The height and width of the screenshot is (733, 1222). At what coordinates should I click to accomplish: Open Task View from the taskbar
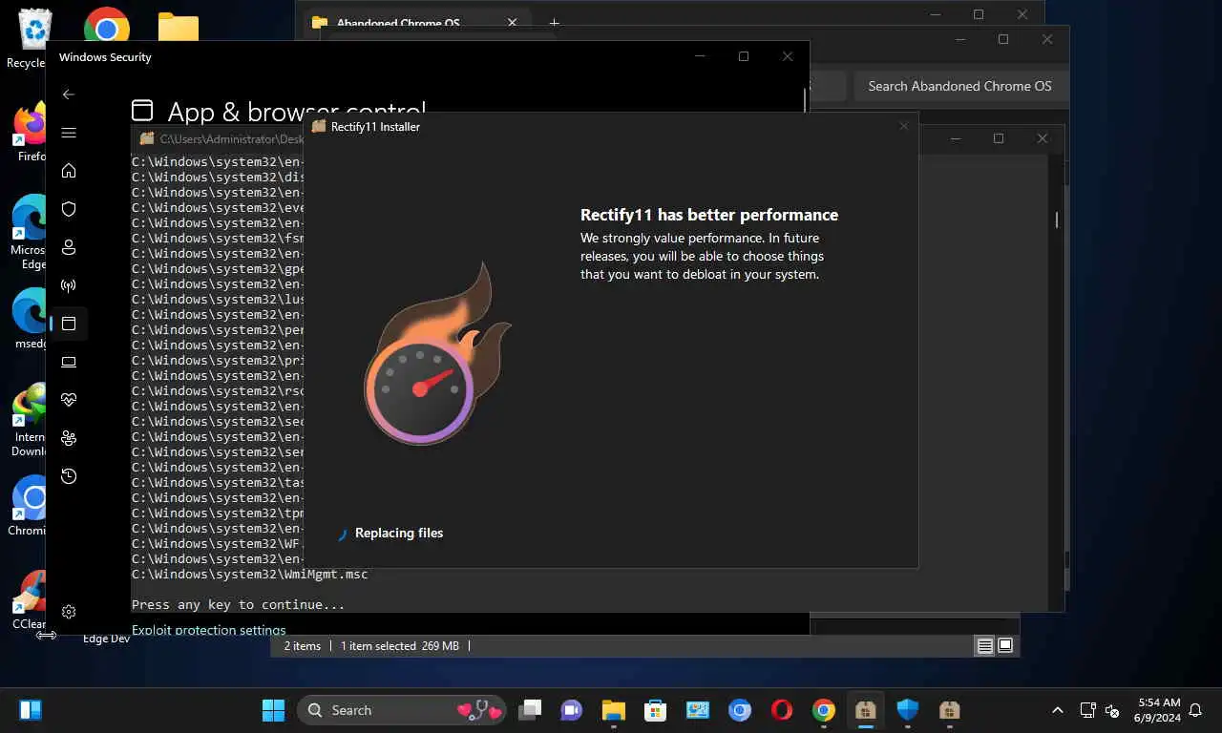pyautogui.click(x=530, y=710)
